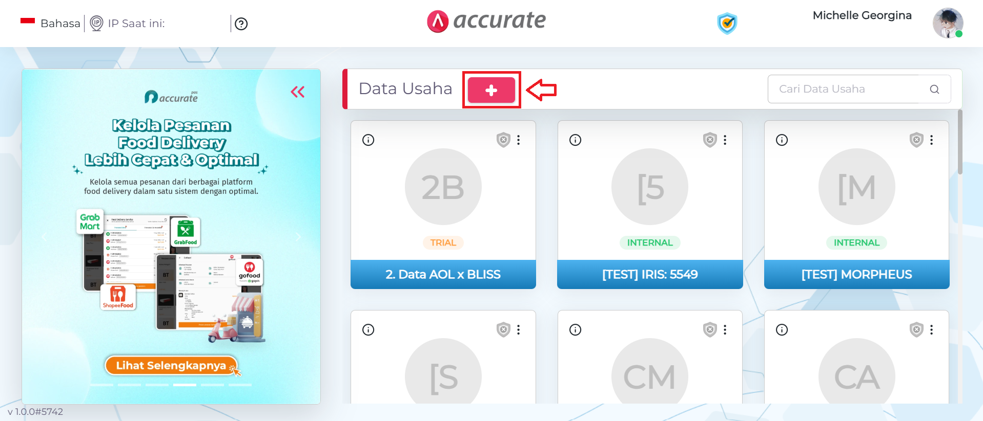Image resolution: width=983 pixels, height=421 pixels.
Task: Click the IP Saat ini location icon
Action: (x=96, y=24)
